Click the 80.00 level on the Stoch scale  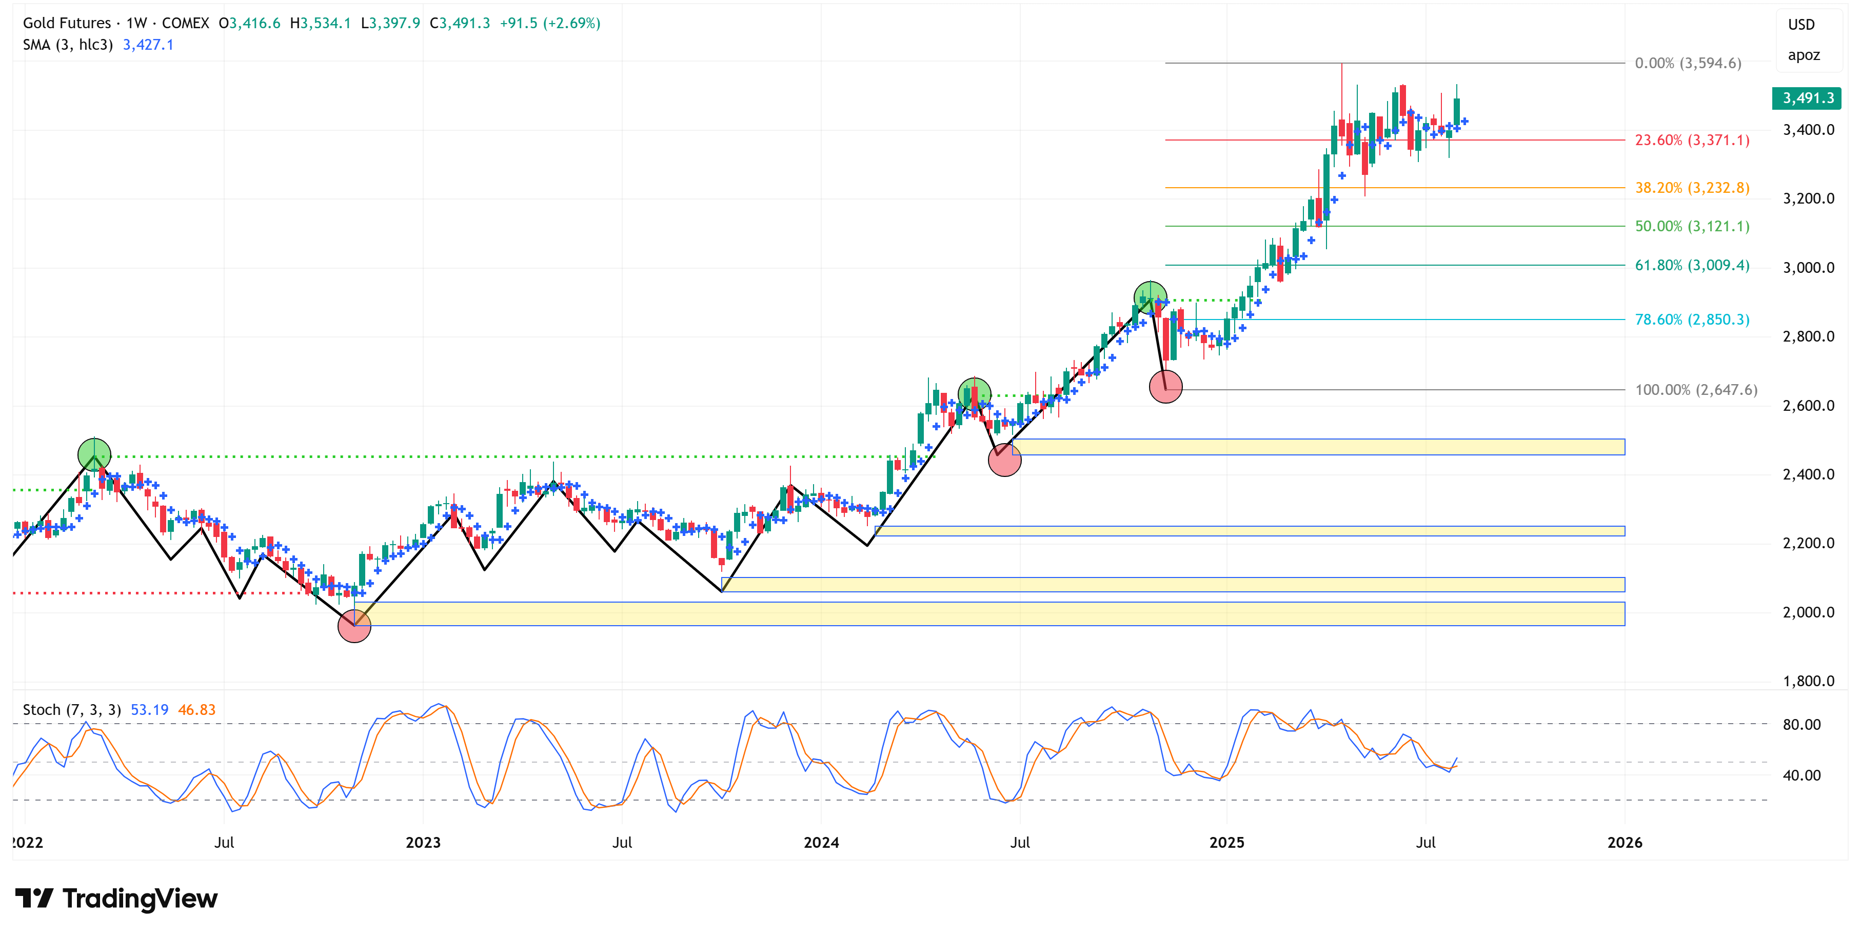(x=1802, y=725)
